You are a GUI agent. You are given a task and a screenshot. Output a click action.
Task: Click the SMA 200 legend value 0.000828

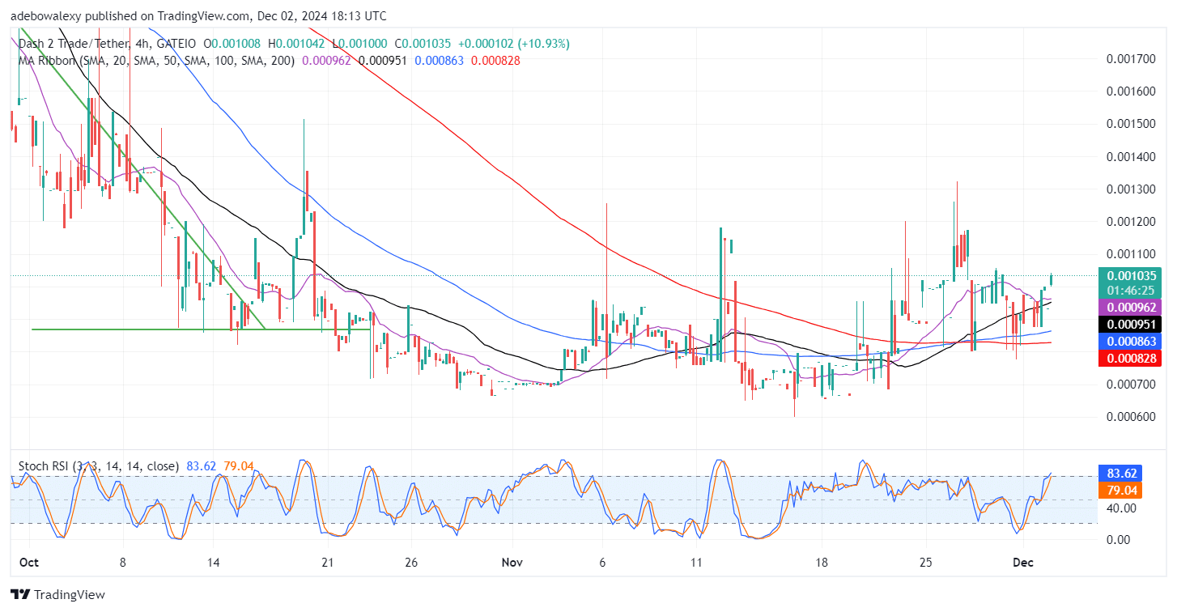pyautogui.click(x=495, y=60)
